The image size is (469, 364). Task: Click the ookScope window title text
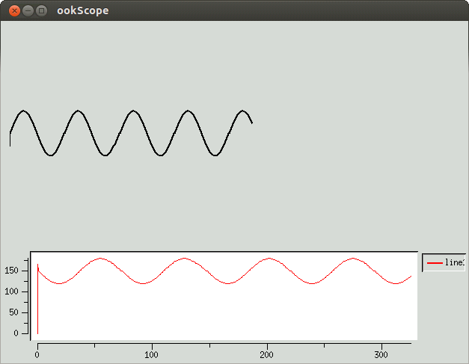pos(83,10)
